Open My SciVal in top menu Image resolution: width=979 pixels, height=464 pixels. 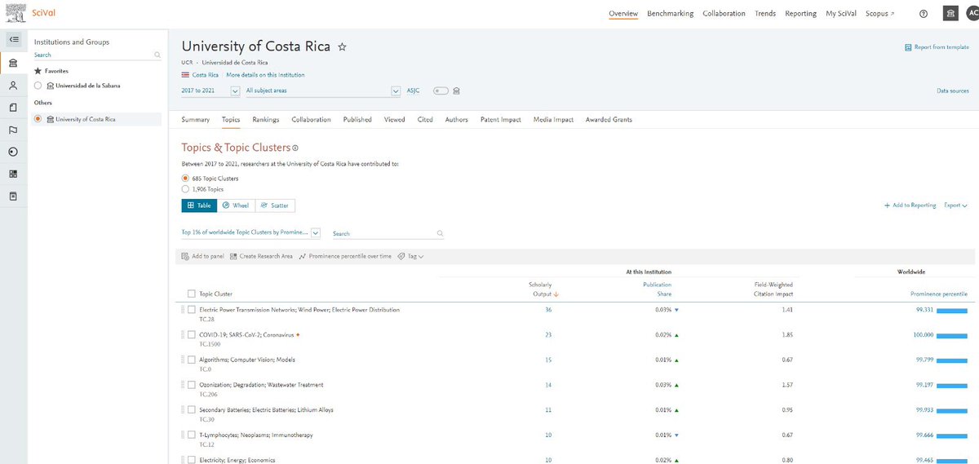coord(841,14)
